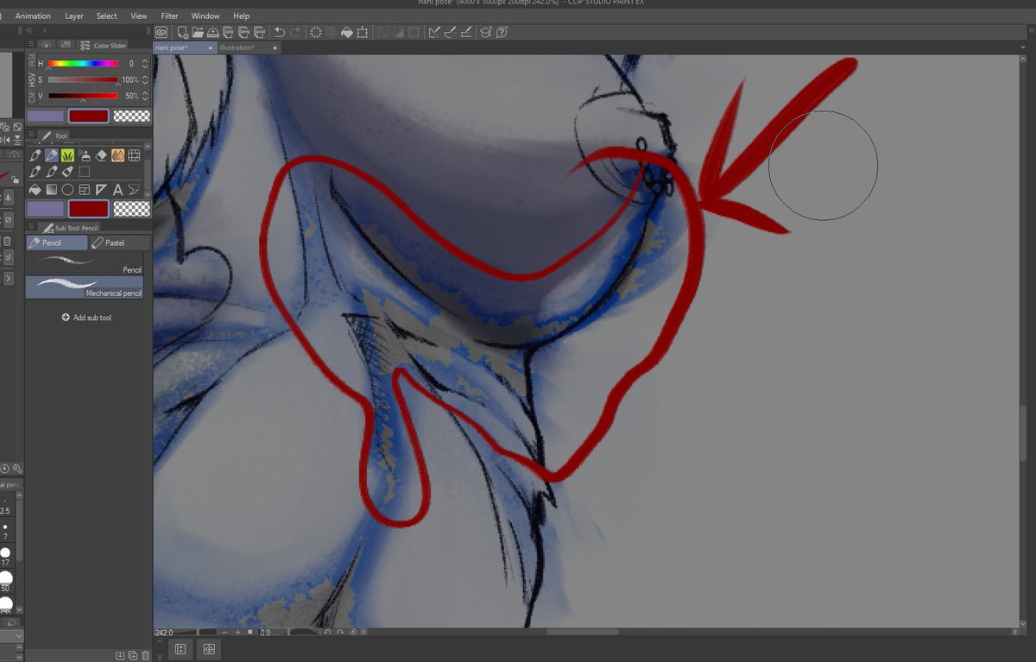The image size is (1036, 662).
Task: Click the Save toolbar icon
Action: coord(212,32)
